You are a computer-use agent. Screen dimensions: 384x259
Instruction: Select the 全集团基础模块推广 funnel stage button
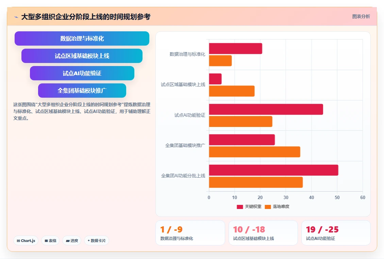tap(82, 91)
